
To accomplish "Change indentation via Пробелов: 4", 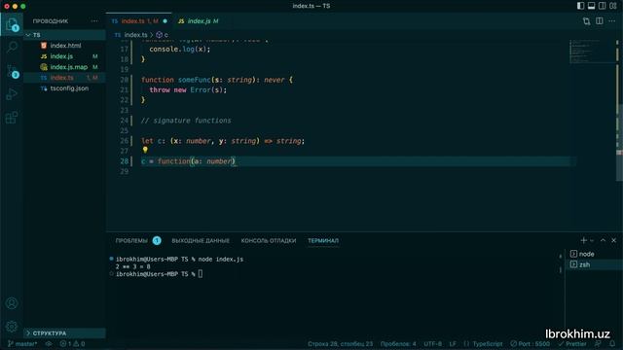I will click(398, 344).
